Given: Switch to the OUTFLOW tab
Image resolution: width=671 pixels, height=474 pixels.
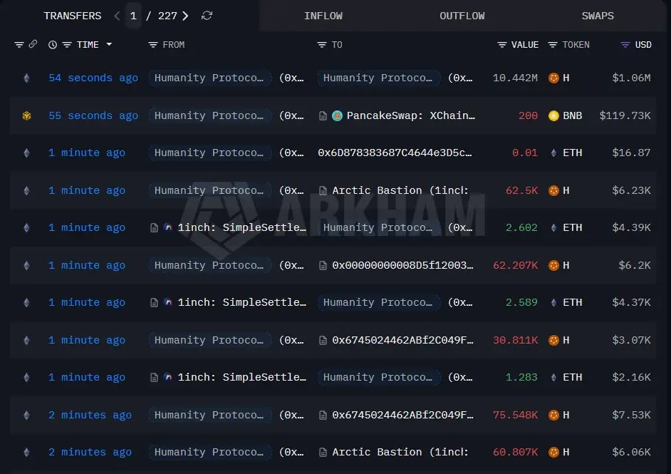Looking at the screenshot, I should [462, 16].
